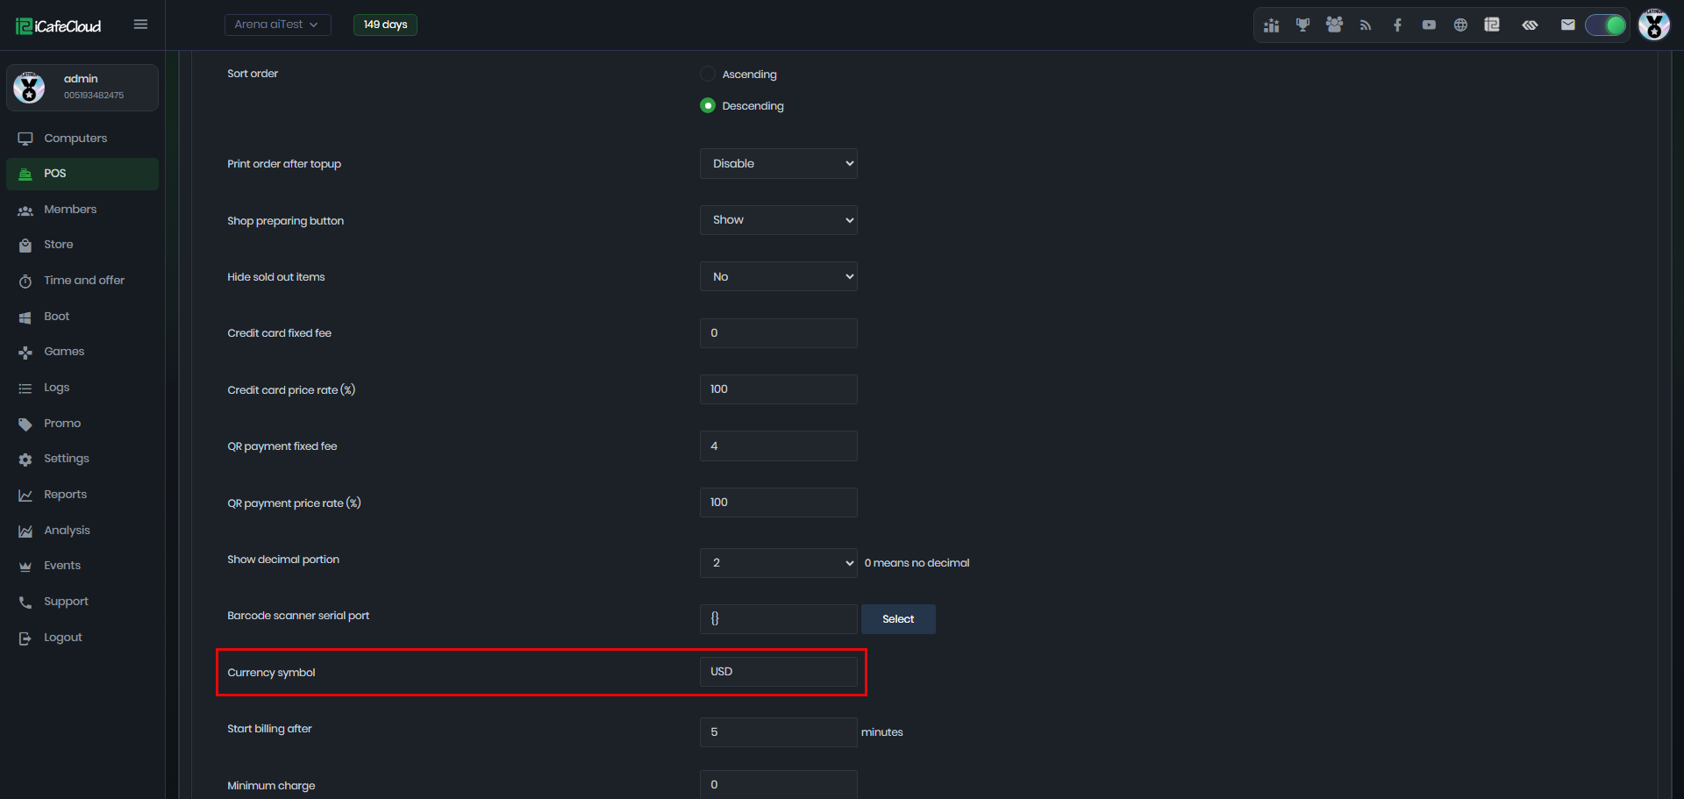
Task: Click the globe website icon
Action: click(1460, 25)
